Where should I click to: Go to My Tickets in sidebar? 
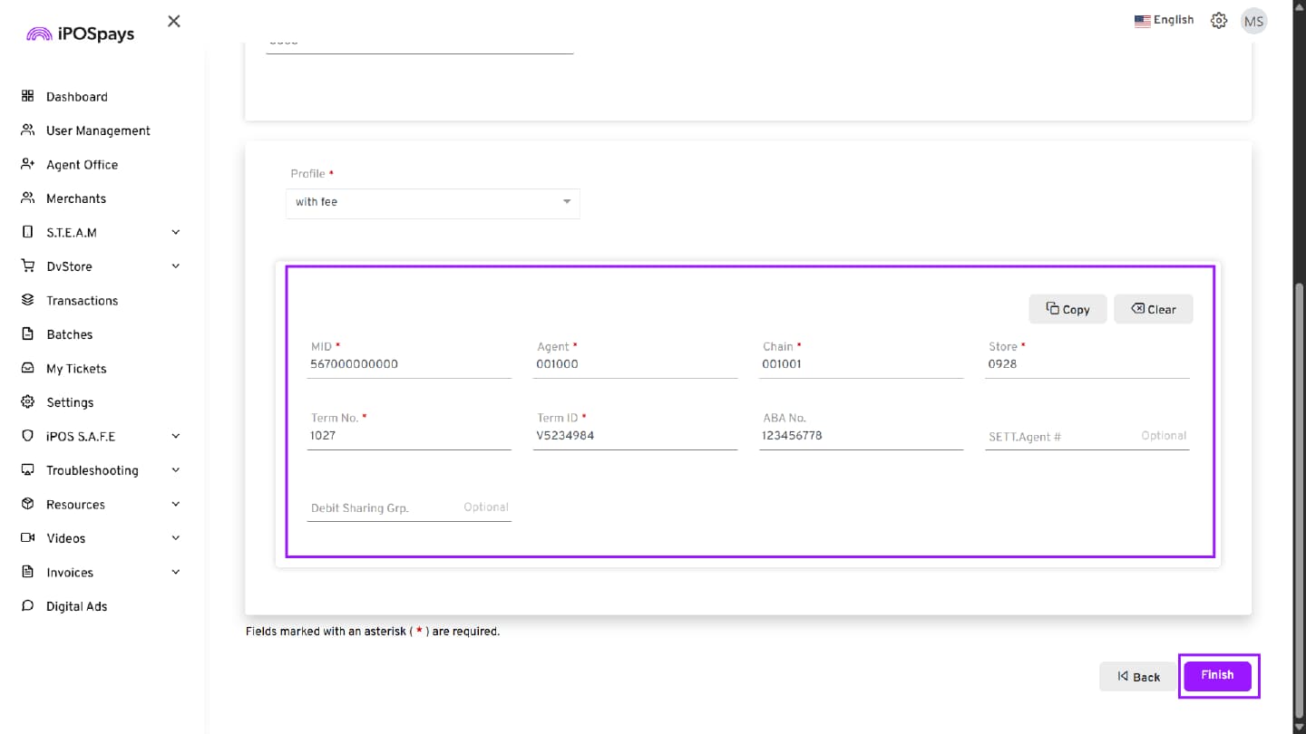pos(76,369)
